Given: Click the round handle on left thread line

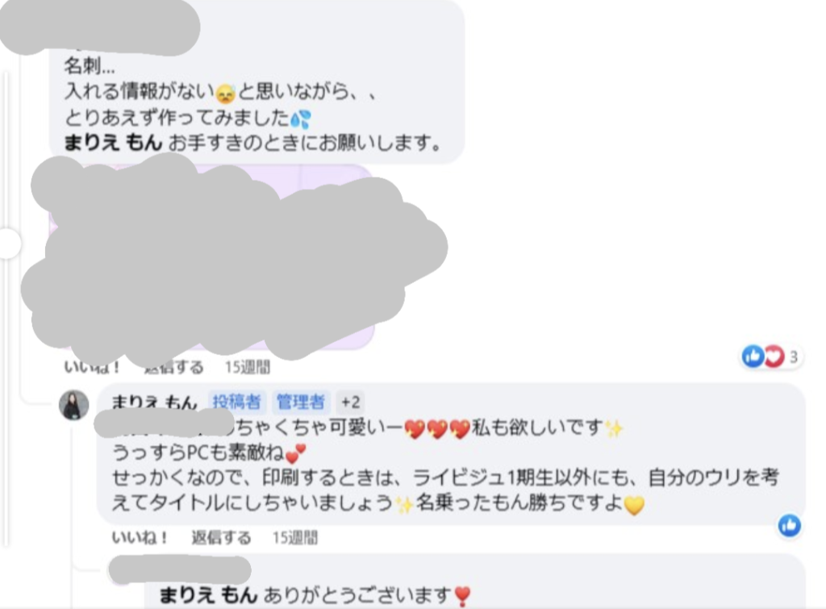Looking at the screenshot, I should [x=10, y=244].
